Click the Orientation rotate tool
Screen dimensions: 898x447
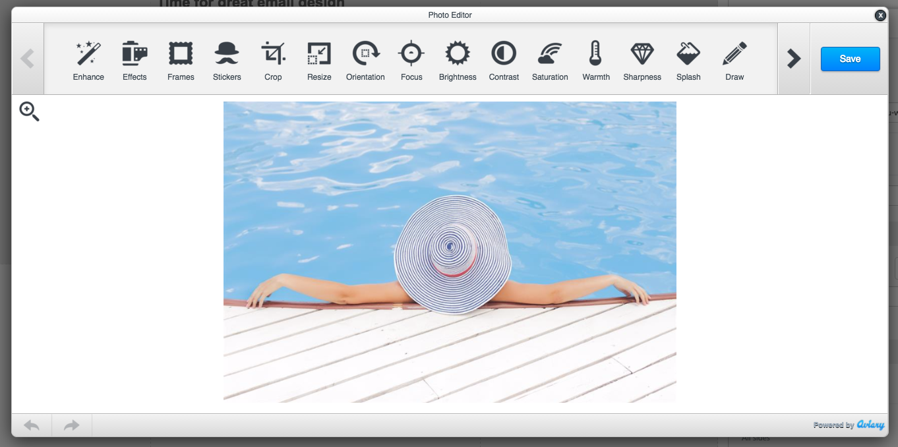(365, 60)
